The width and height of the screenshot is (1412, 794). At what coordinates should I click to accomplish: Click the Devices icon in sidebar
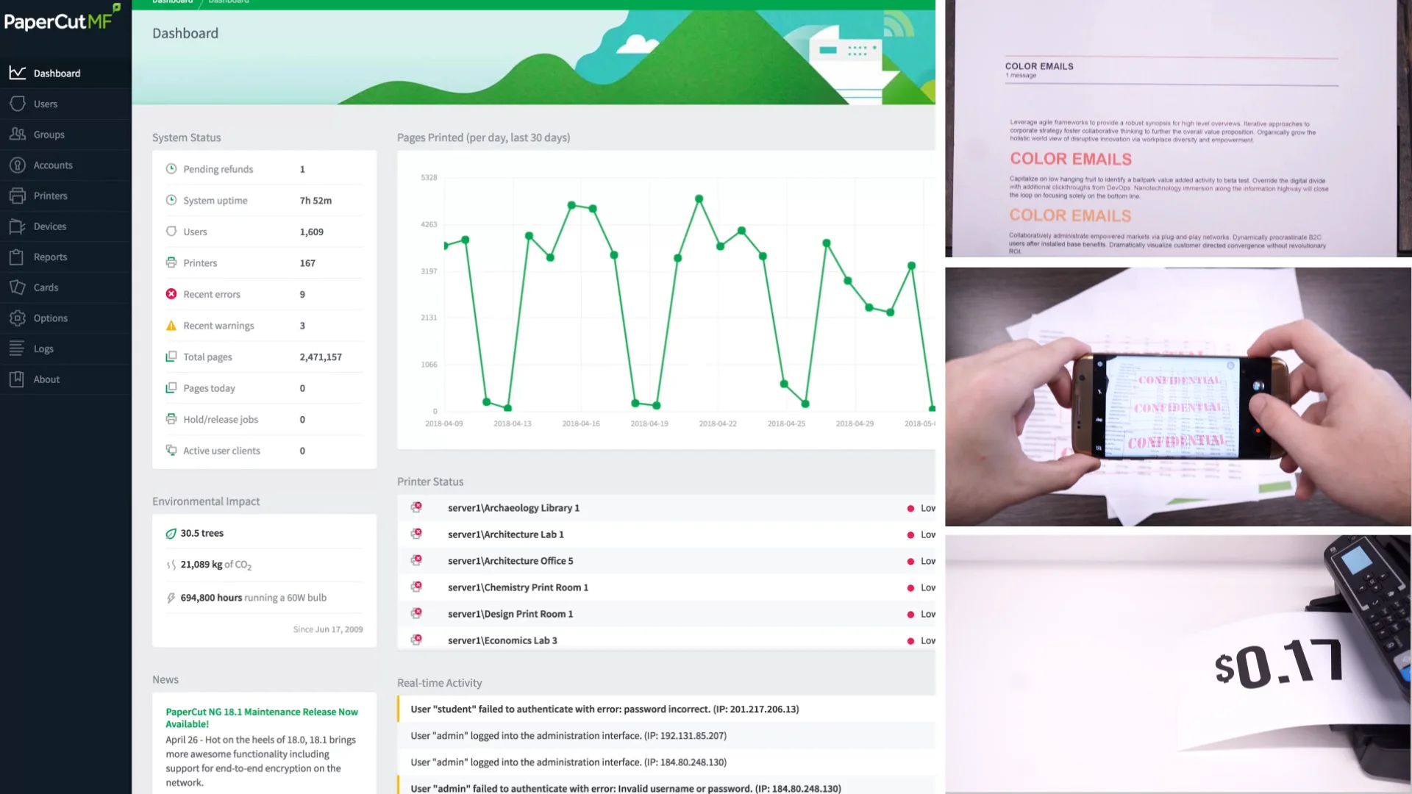pyautogui.click(x=18, y=226)
